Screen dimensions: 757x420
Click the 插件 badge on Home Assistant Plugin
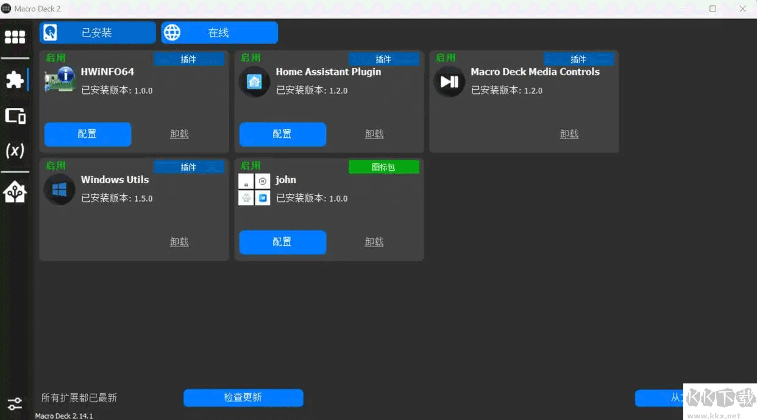[x=384, y=59]
